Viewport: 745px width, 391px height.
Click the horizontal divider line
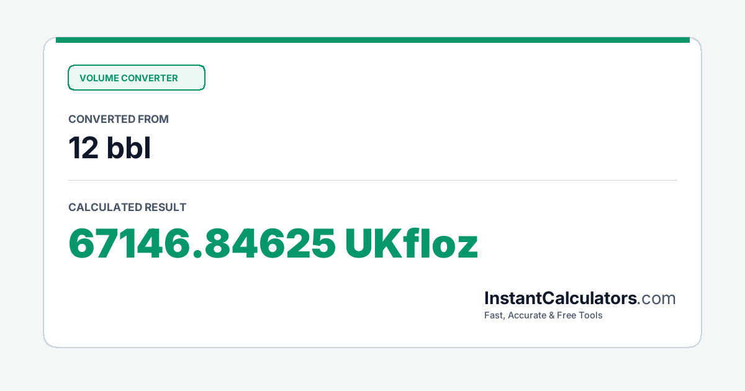(372, 181)
